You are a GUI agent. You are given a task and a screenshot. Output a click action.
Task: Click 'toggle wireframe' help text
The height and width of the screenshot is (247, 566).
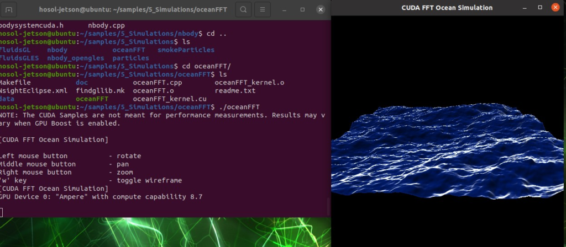click(149, 180)
